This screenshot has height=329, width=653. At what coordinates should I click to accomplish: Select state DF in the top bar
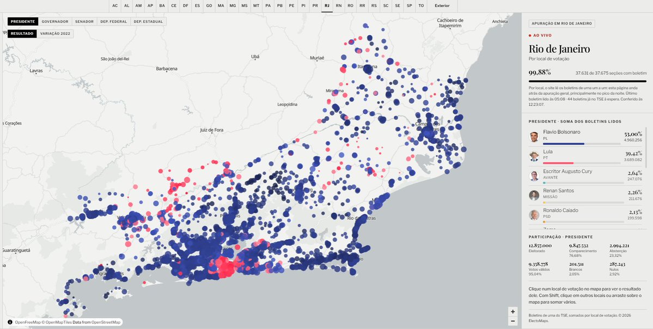coord(185,6)
